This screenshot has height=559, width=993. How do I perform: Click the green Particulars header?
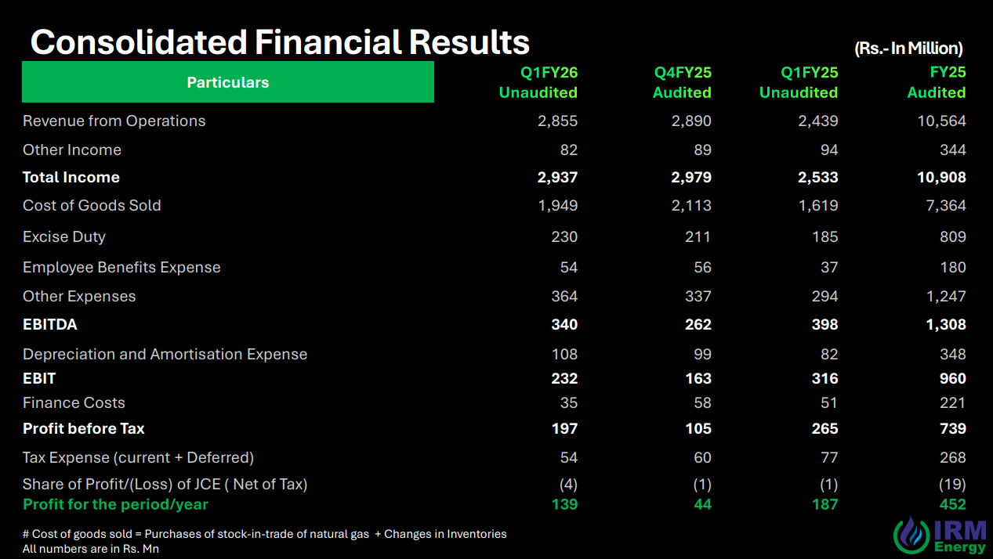click(x=227, y=82)
